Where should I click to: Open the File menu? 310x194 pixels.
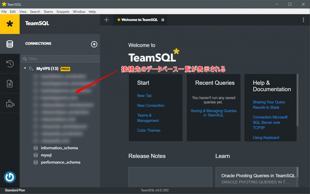coord(4,12)
